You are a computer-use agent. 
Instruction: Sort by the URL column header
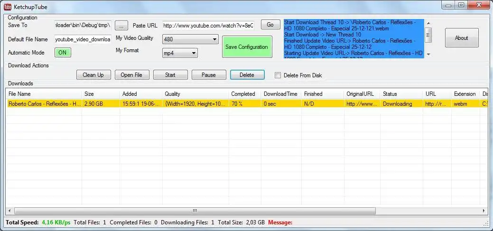point(437,94)
